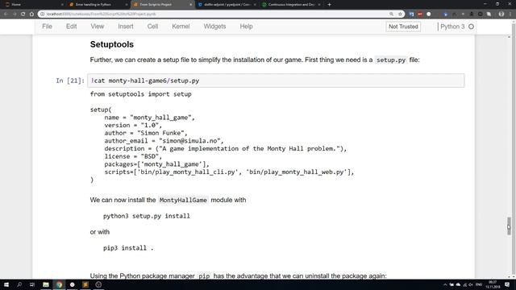The image size is (516, 290).
Task: Click the Python 3 kernel name
Action: [x=452, y=27]
